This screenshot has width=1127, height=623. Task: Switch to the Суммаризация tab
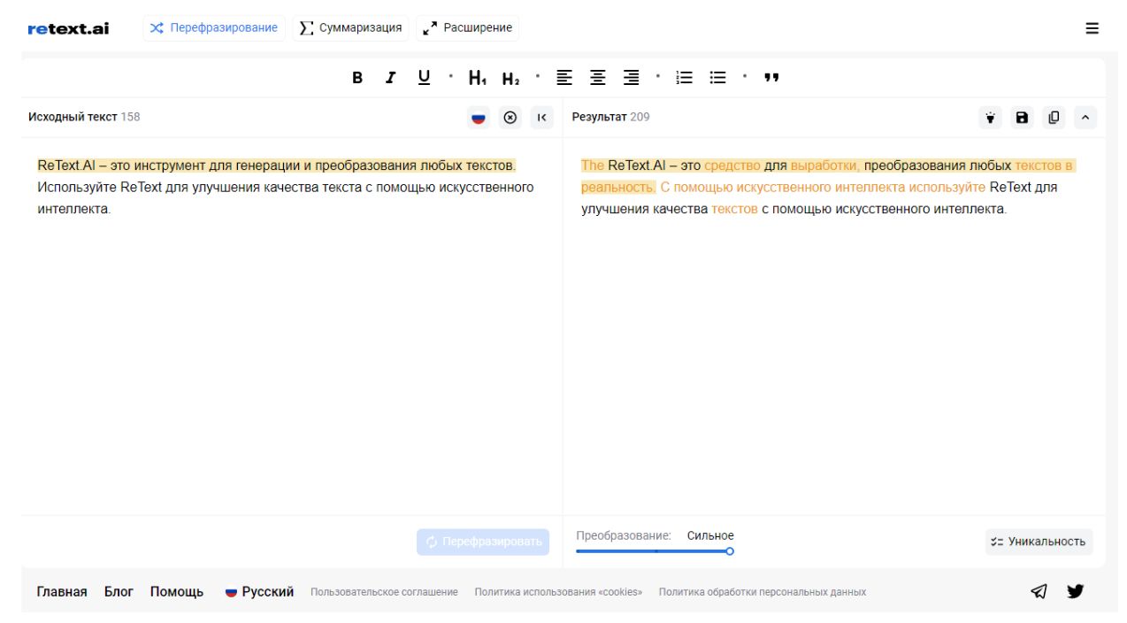(351, 28)
